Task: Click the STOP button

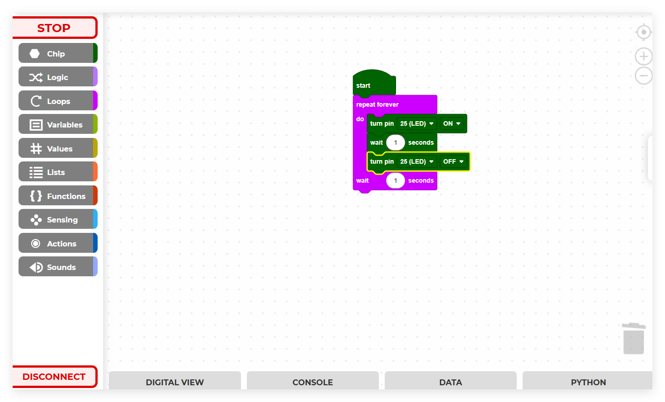Action: pos(55,28)
